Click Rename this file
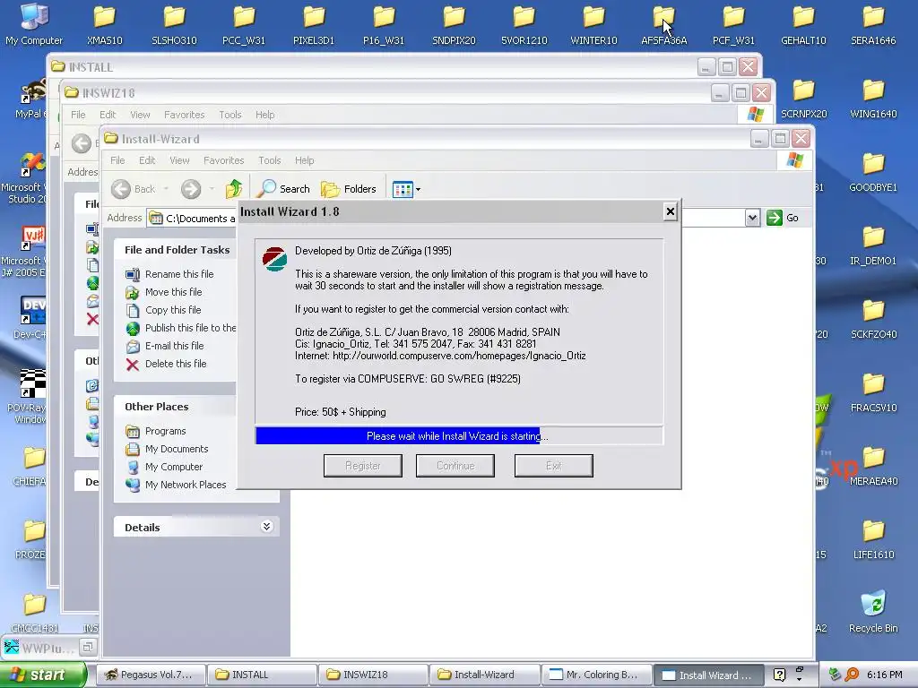Image resolution: width=918 pixels, height=688 pixels. pyautogui.click(x=179, y=274)
